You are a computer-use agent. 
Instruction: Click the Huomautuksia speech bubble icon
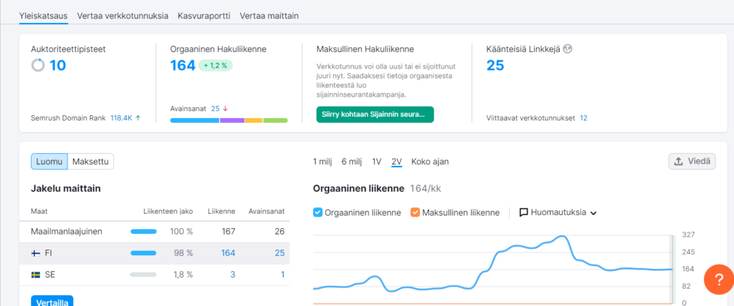click(x=524, y=212)
